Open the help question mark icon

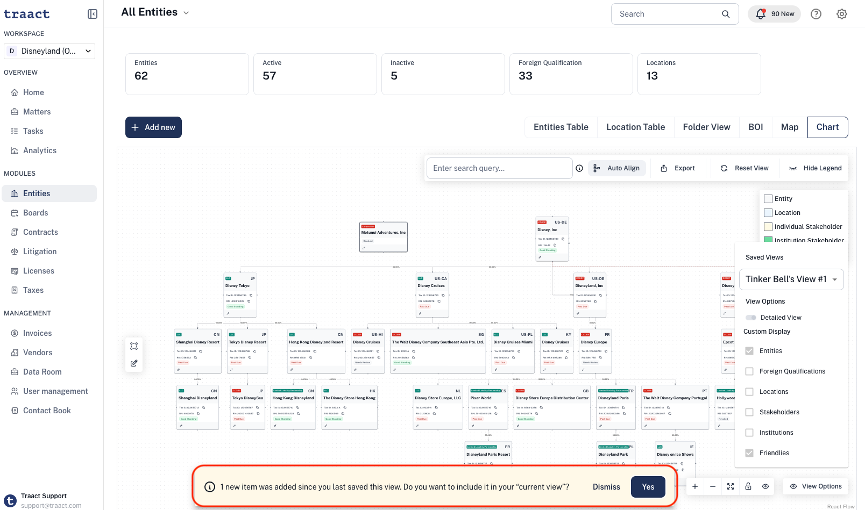coord(816,14)
